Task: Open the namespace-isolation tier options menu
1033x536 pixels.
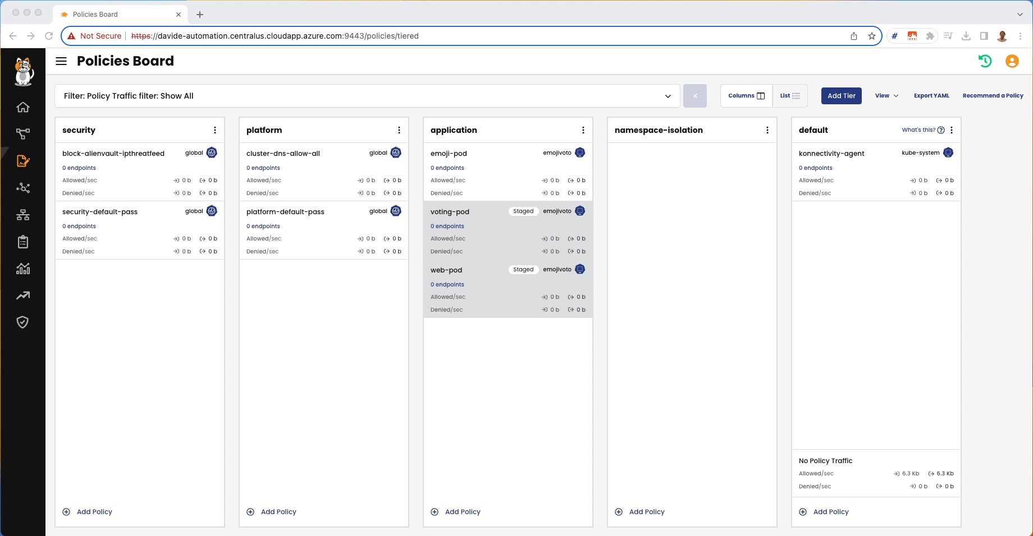Action: point(767,130)
